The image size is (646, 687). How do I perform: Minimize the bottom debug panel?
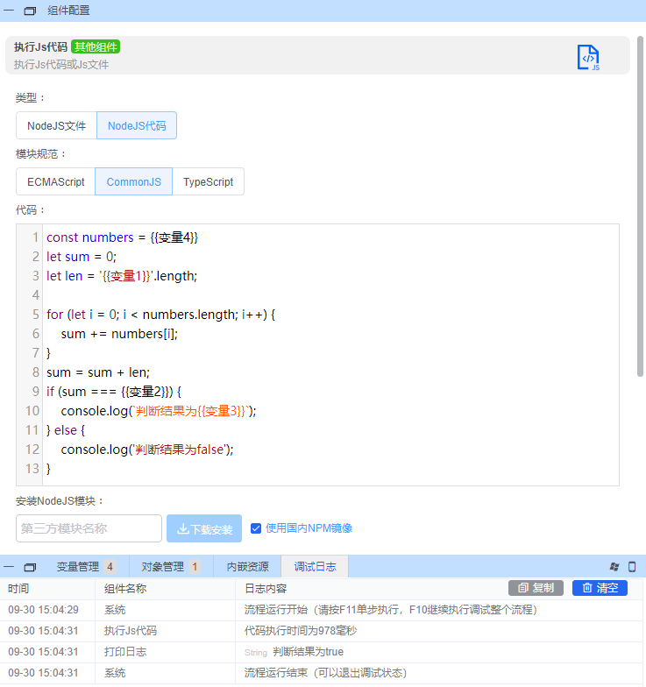10,567
